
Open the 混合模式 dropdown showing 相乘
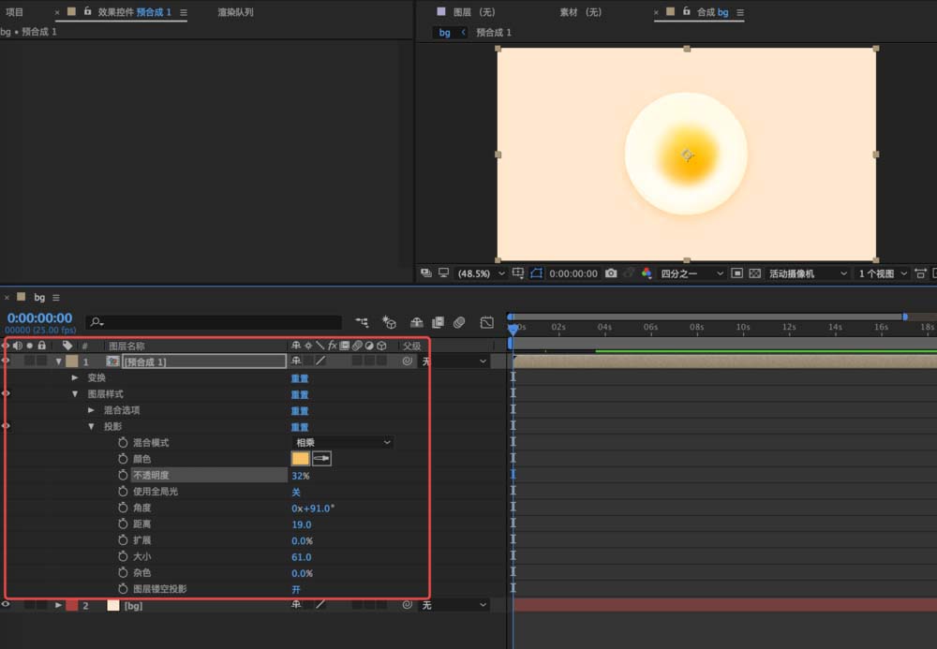click(x=343, y=442)
